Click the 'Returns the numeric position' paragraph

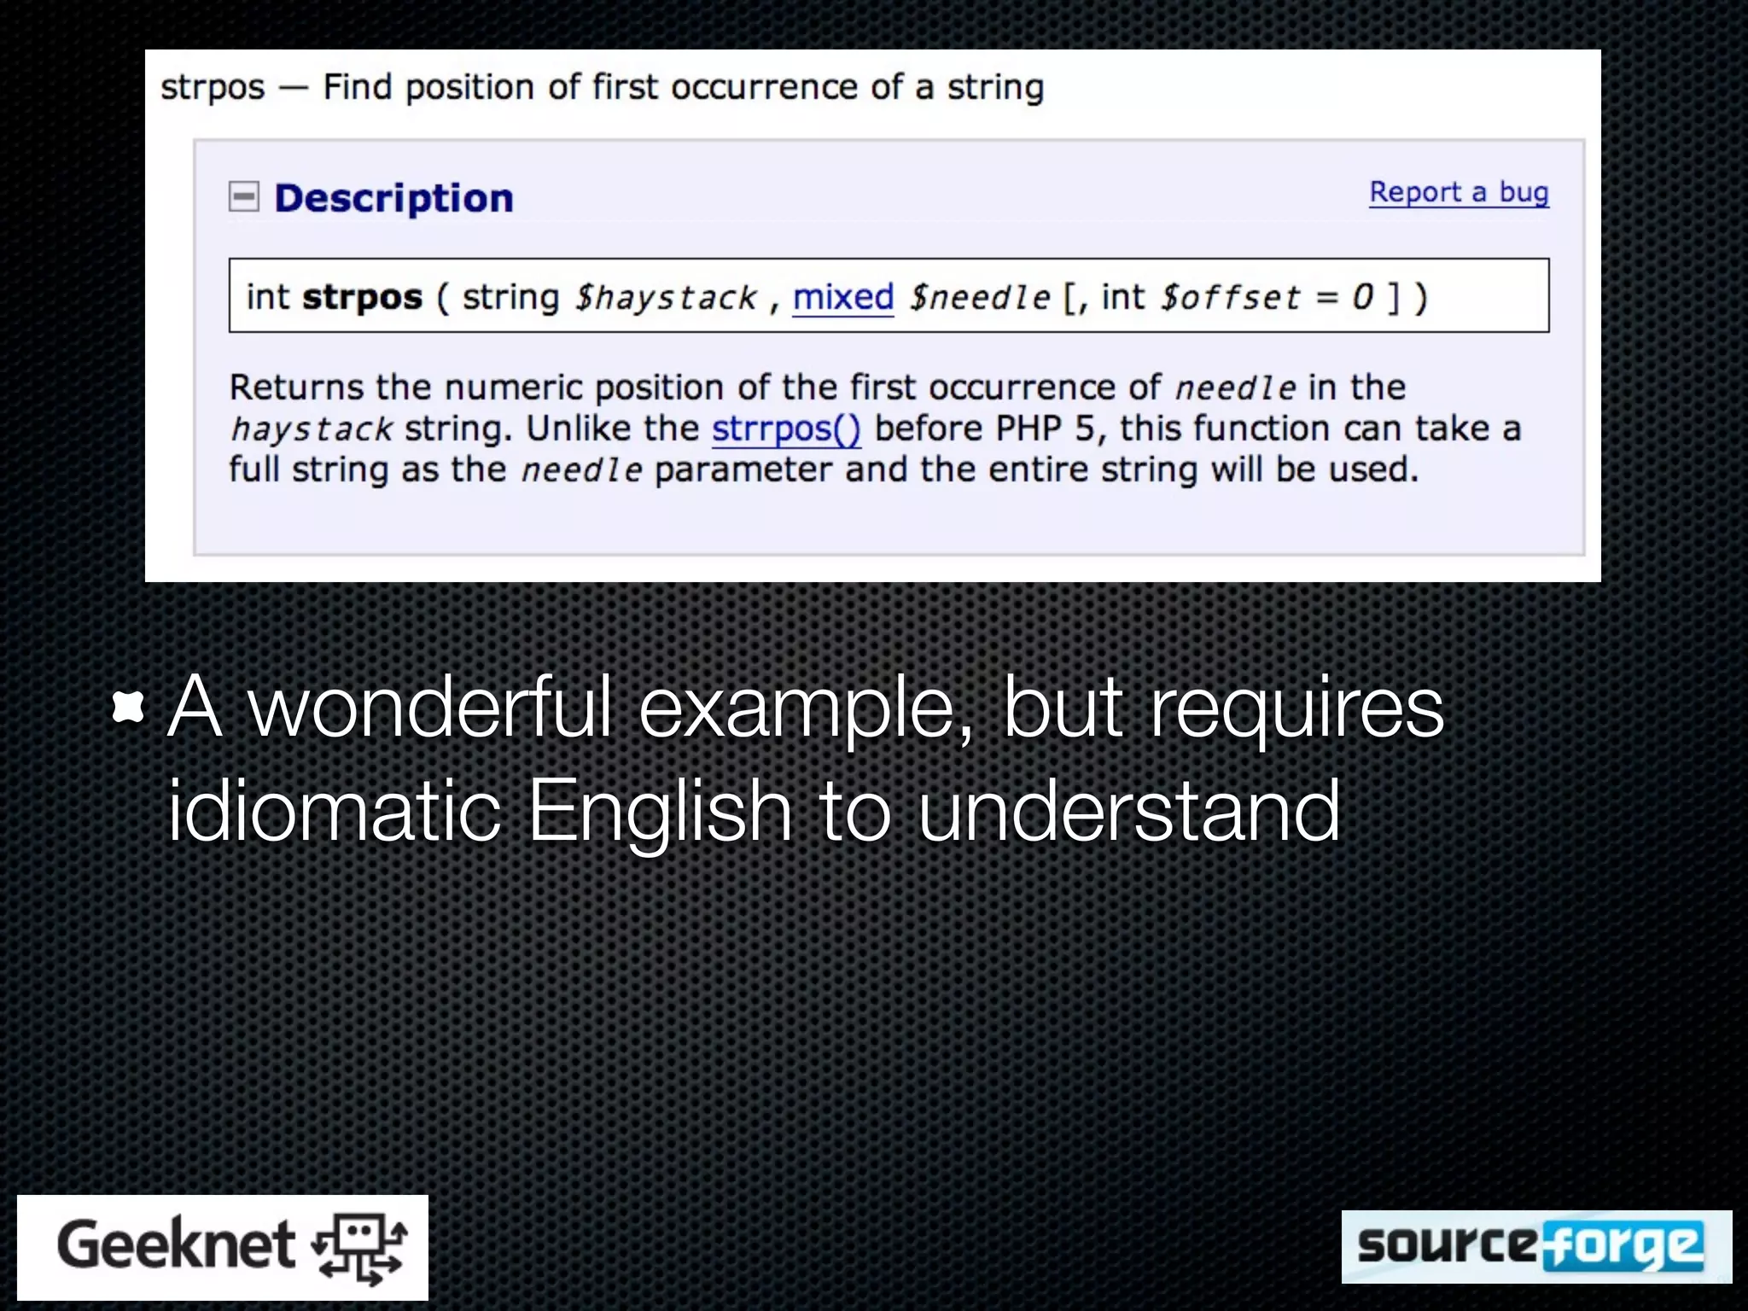875,428
